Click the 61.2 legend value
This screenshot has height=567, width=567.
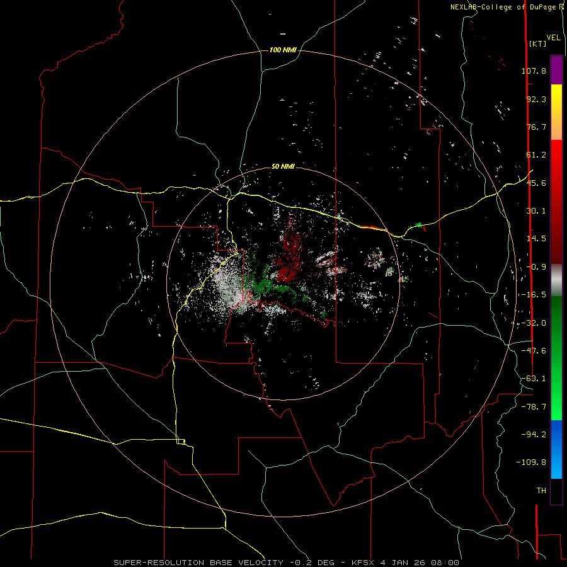tap(536, 155)
